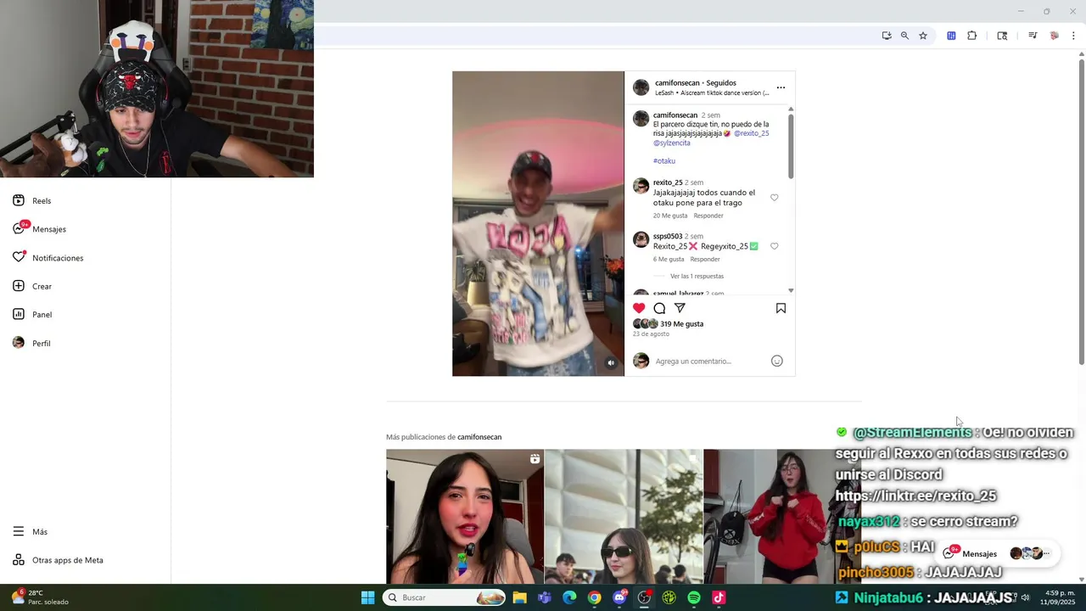
Task: Open the @sylzencita mention
Action: pos(672,143)
